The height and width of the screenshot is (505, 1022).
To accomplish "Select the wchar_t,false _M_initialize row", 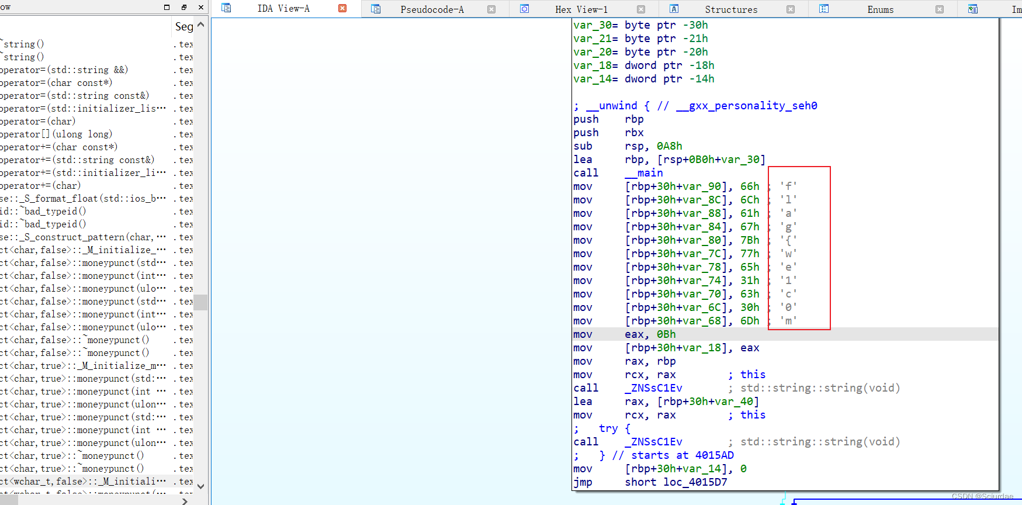I will tap(96, 481).
